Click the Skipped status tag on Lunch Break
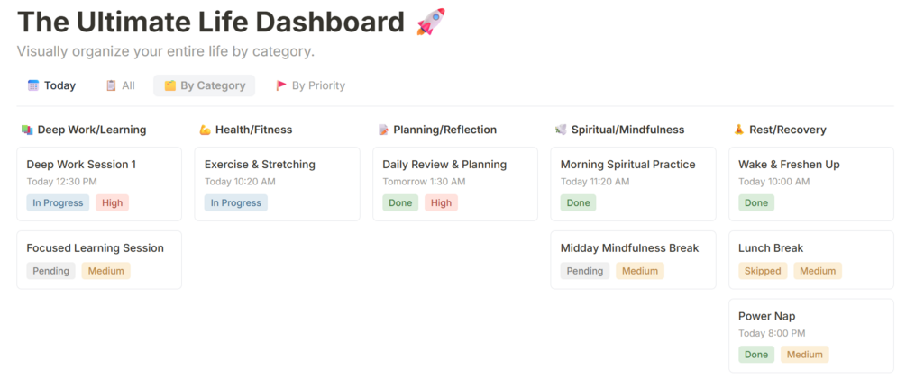The height and width of the screenshot is (378, 906). pyautogui.click(x=763, y=271)
